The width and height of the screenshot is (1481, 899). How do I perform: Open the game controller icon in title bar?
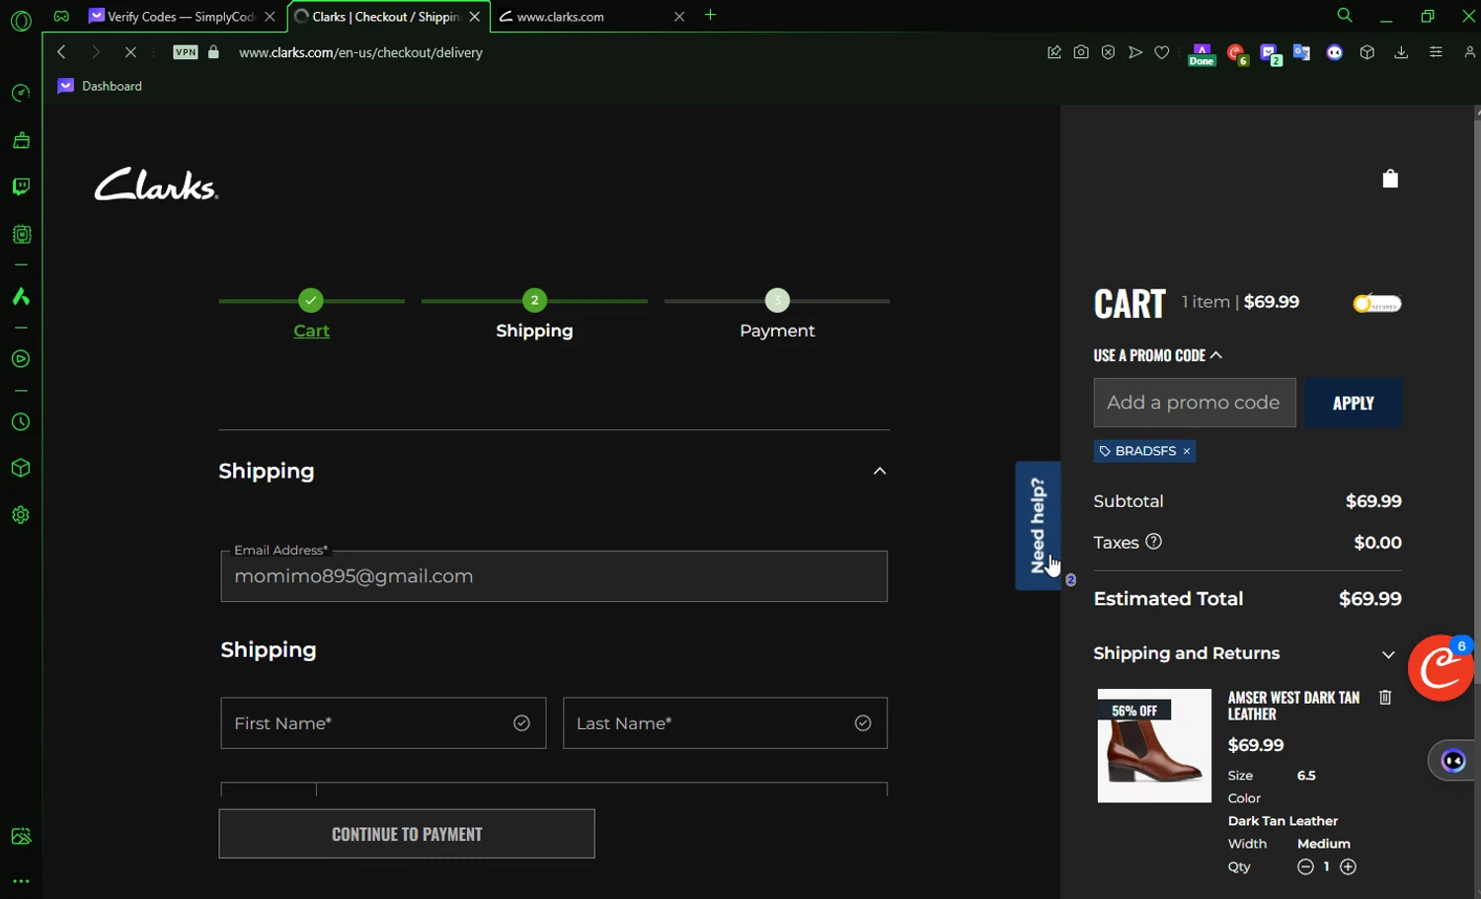tap(61, 16)
